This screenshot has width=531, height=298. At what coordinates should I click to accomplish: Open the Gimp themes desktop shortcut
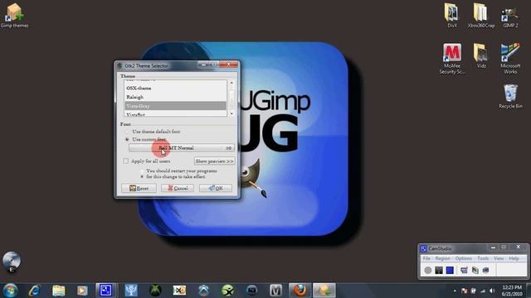(x=14, y=15)
